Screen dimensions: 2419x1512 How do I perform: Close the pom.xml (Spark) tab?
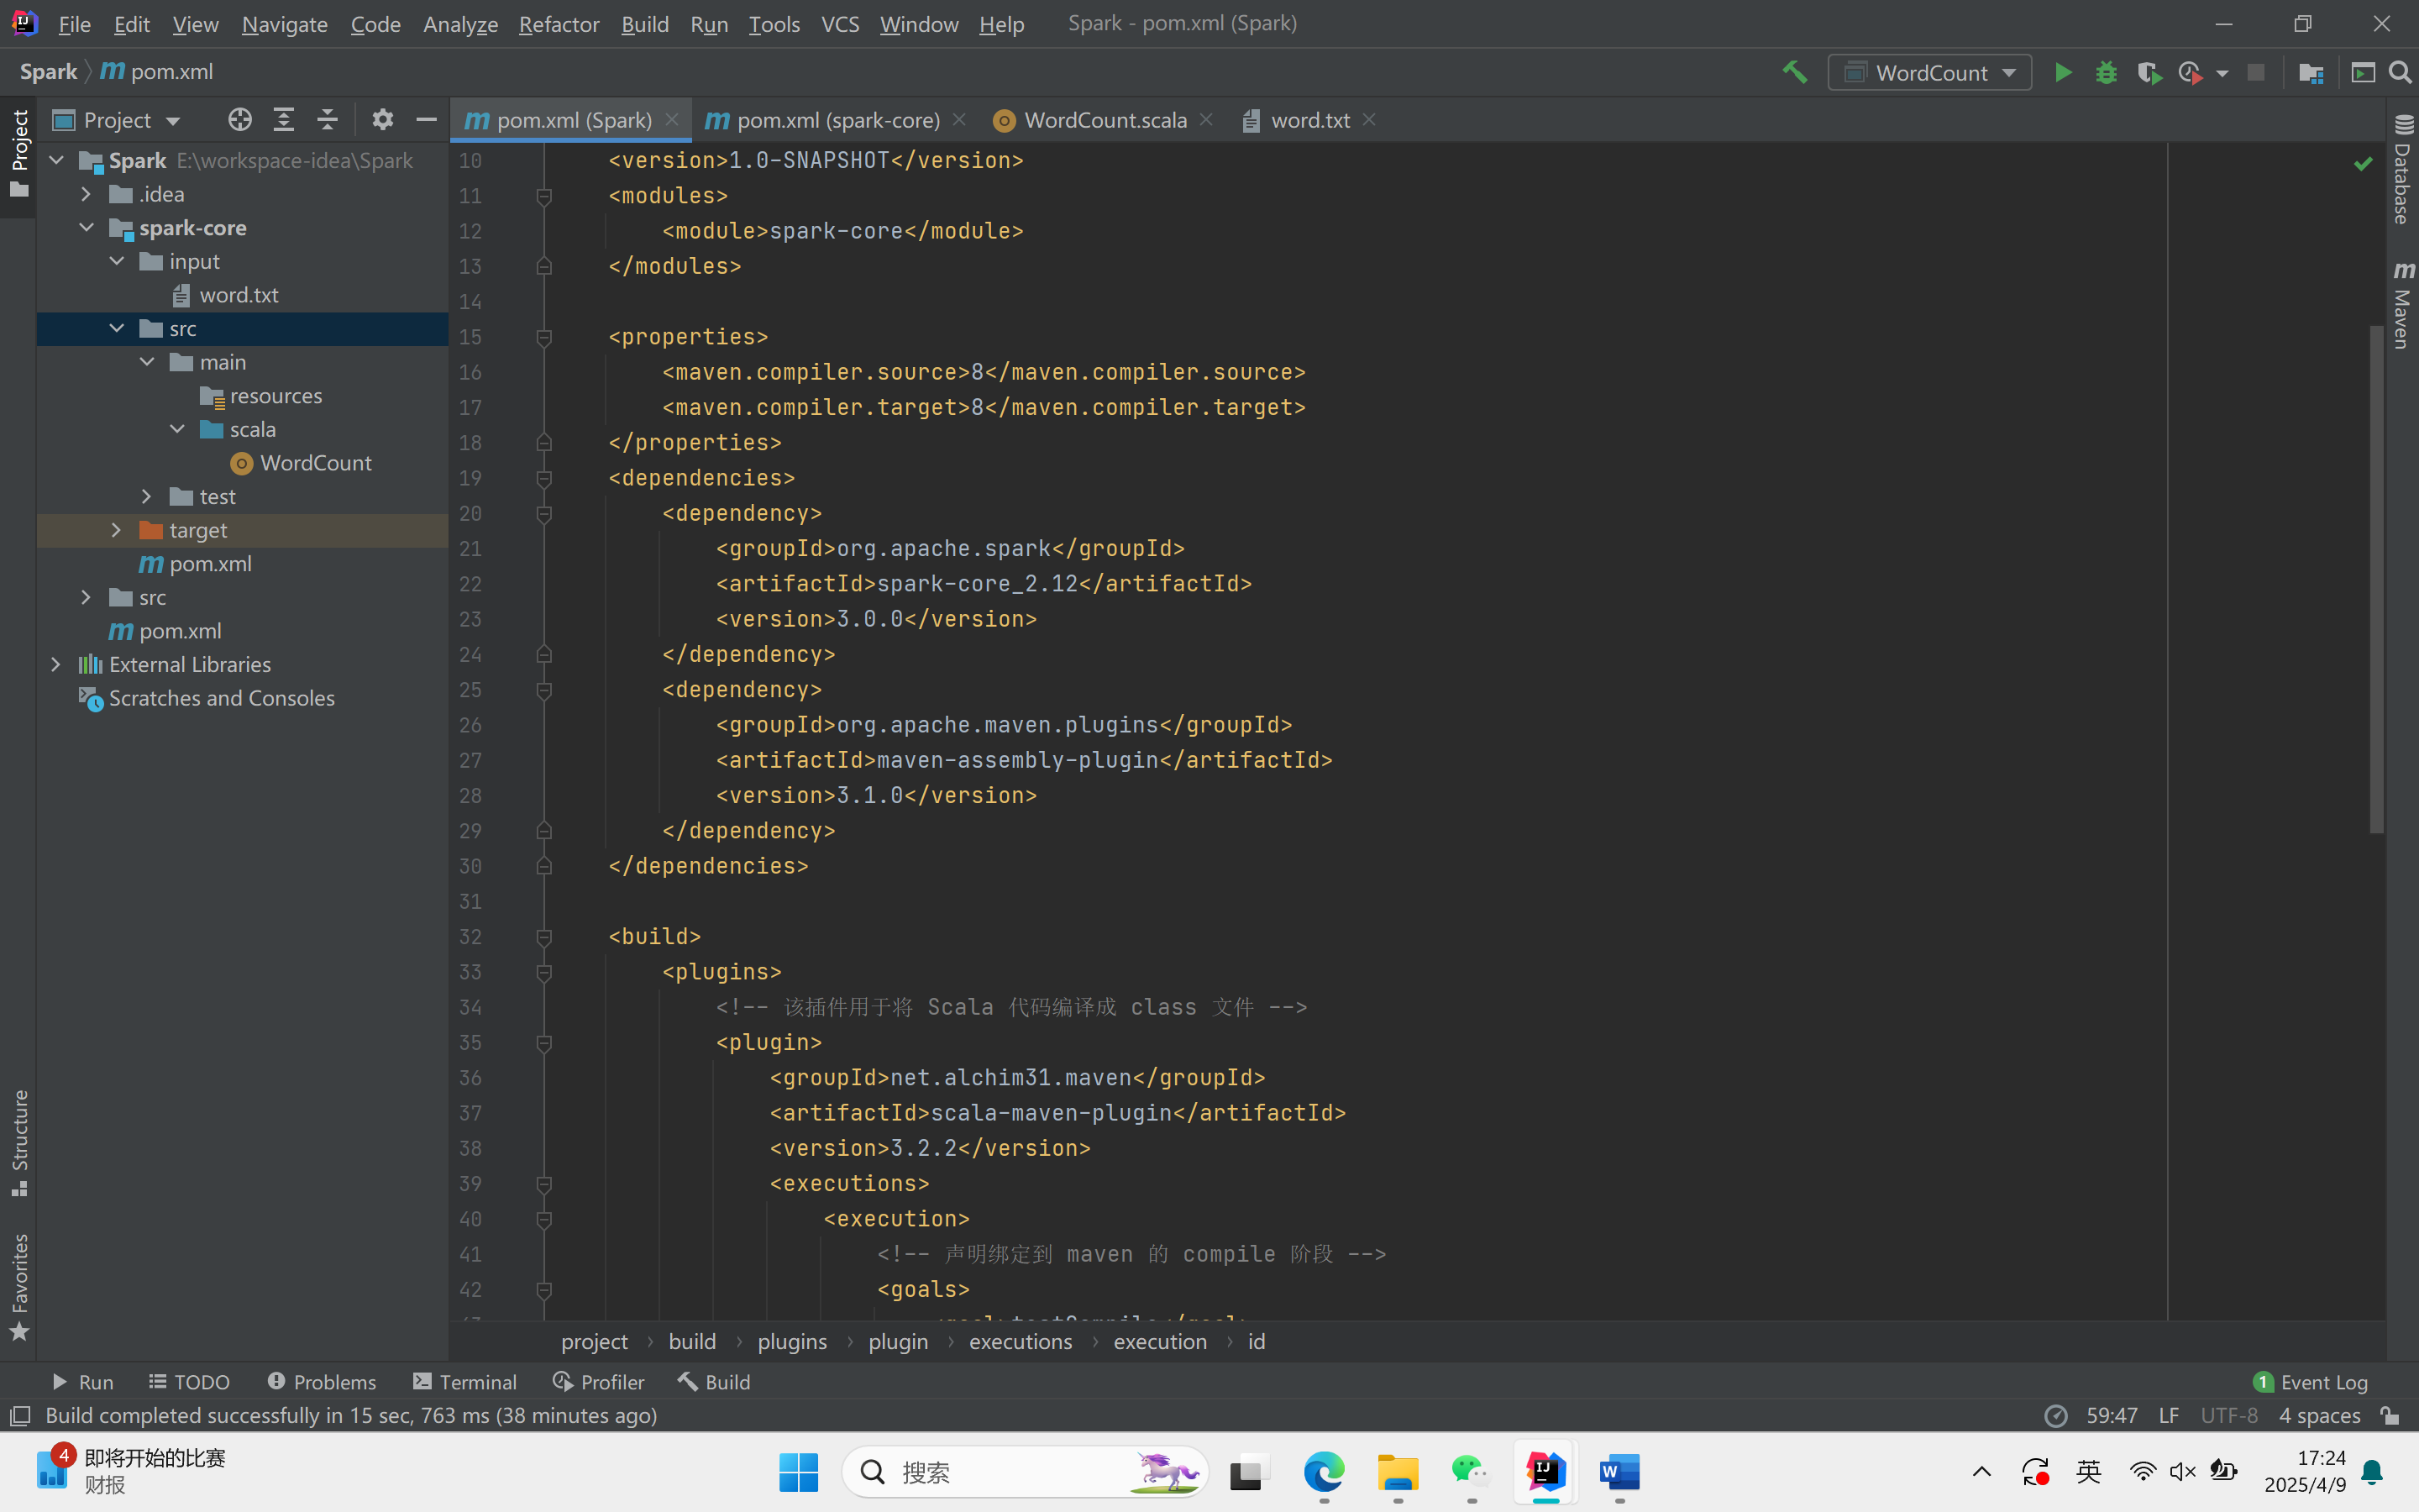(x=672, y=119)
